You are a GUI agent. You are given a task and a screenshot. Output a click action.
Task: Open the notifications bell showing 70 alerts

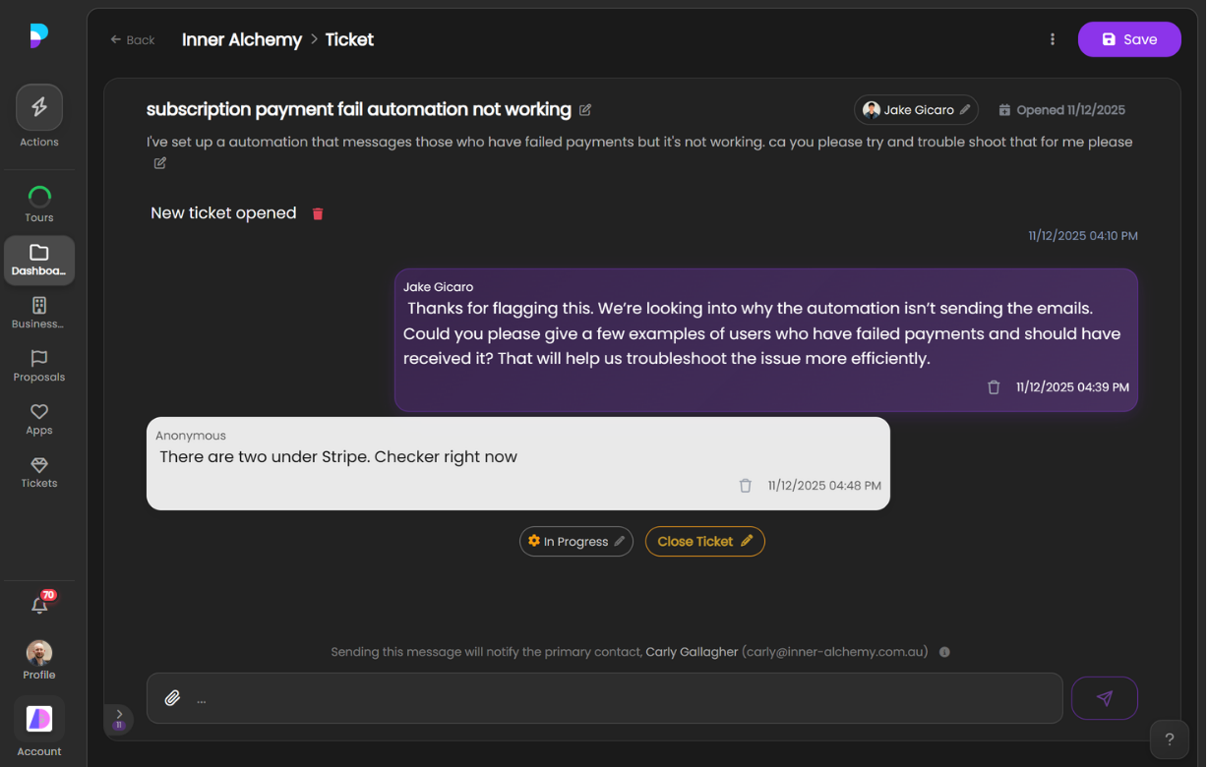[39, 604]
